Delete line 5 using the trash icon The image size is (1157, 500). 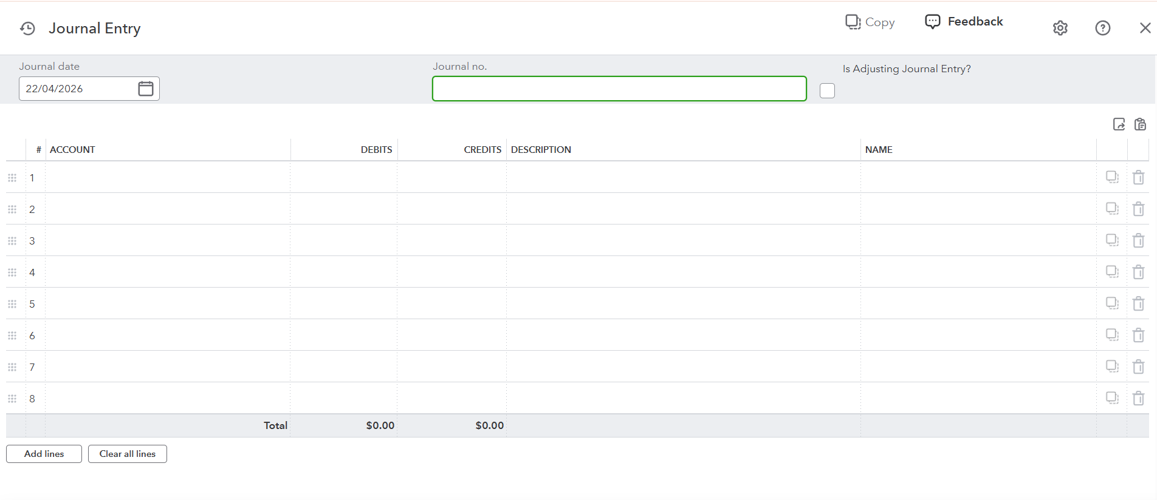[x=1138, y=304]
